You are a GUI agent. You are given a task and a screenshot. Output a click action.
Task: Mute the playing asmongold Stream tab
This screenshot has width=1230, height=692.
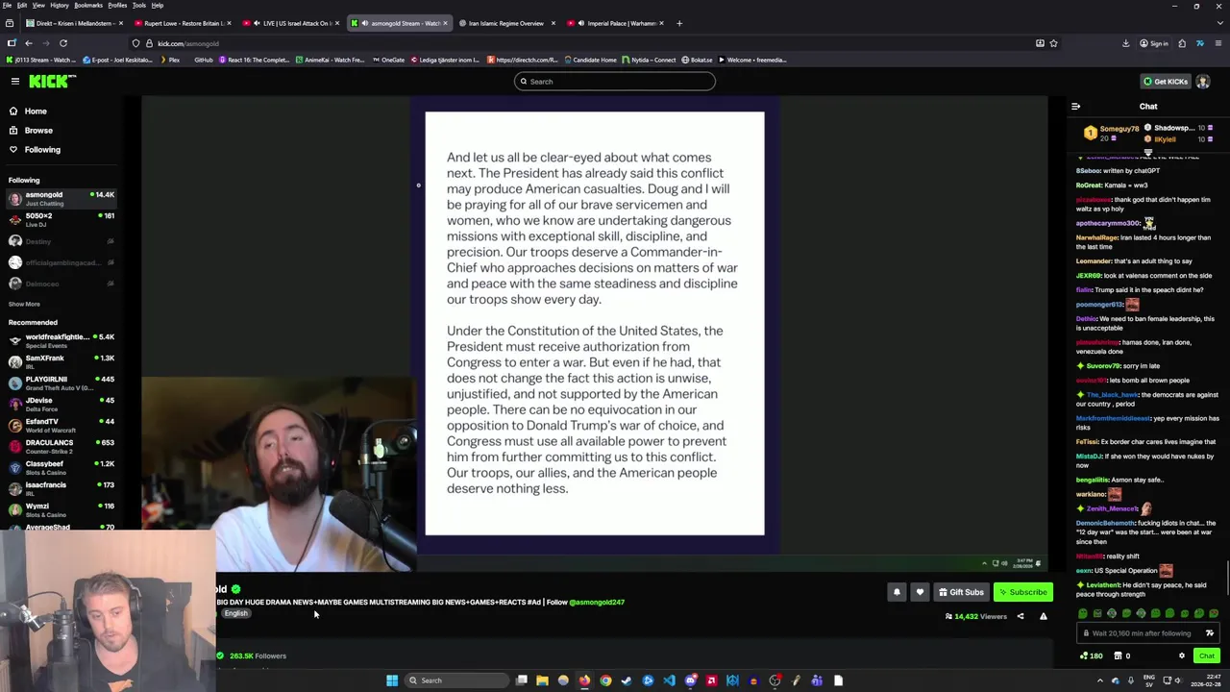pyautogui.click(x=364, y=23)
